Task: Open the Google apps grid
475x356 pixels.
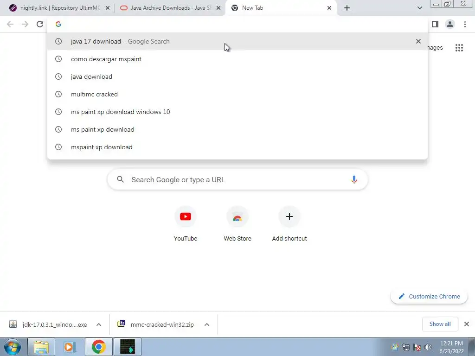Action: click(459, 48)
